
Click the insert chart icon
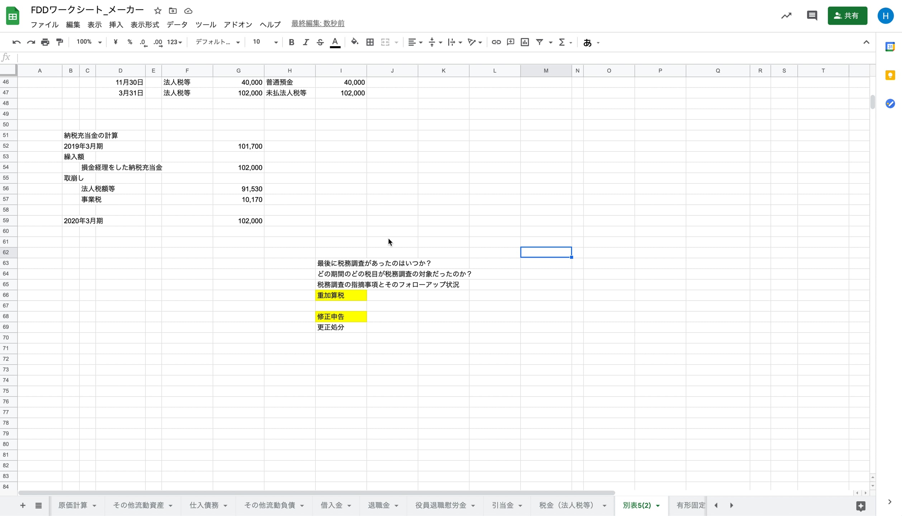click(x=524, y=42)
